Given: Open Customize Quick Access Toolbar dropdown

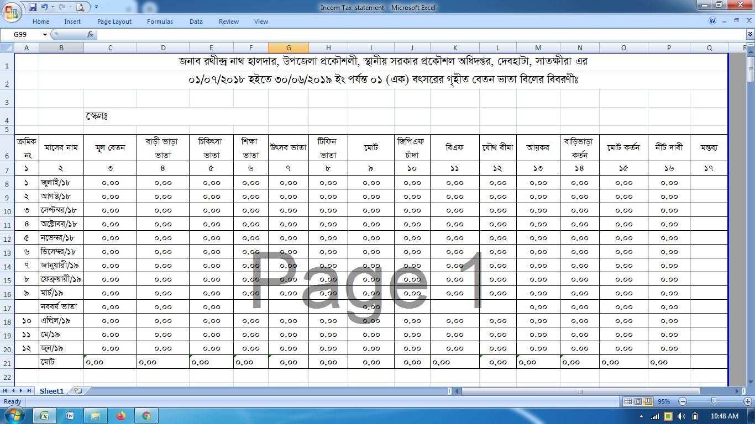Looking at the screenshot, I should 96,7.
